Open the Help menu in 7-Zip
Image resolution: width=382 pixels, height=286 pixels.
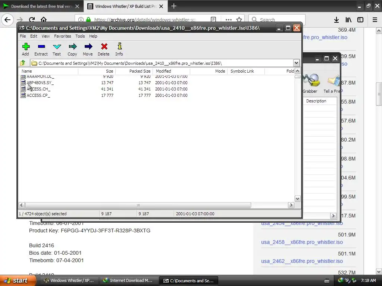pos(93,36)
